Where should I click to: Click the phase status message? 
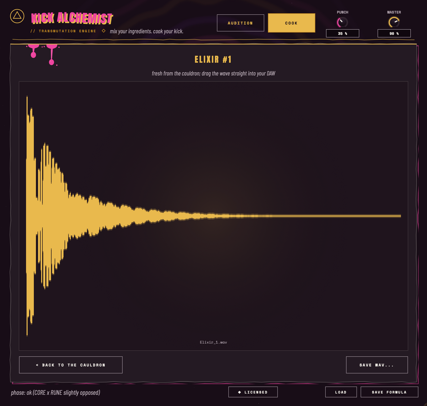(x=56, y=392)
